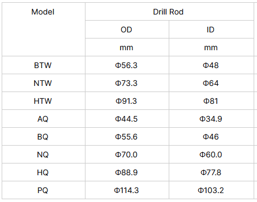The height and width of the screenshot is (202, 257).
Task: Select the Φ114.3 OD value
Action: tap(126, 190)
